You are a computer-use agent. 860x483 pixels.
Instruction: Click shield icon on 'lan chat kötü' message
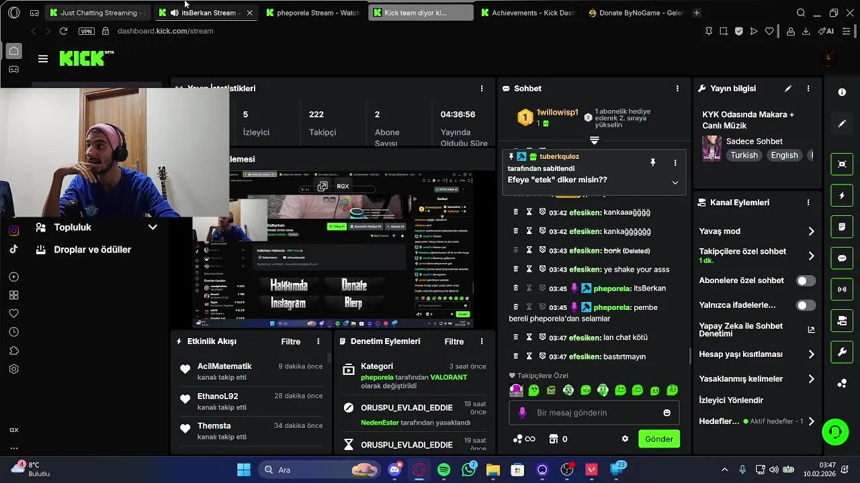[542, 337]
